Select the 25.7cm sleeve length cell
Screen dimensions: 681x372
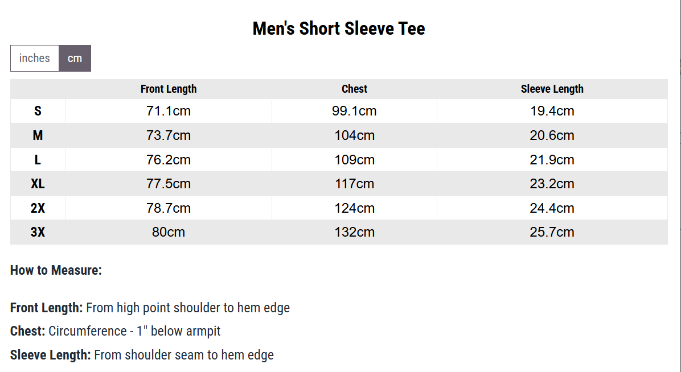pos(552,232)
